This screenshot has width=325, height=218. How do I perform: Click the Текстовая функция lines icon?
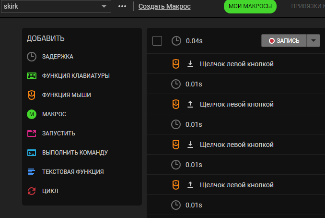tap(32, 171)
